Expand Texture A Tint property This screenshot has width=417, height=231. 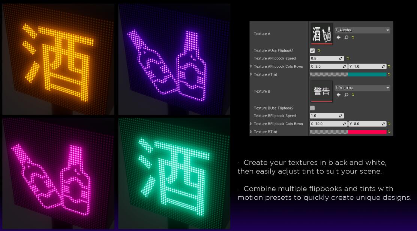point(251,74)
